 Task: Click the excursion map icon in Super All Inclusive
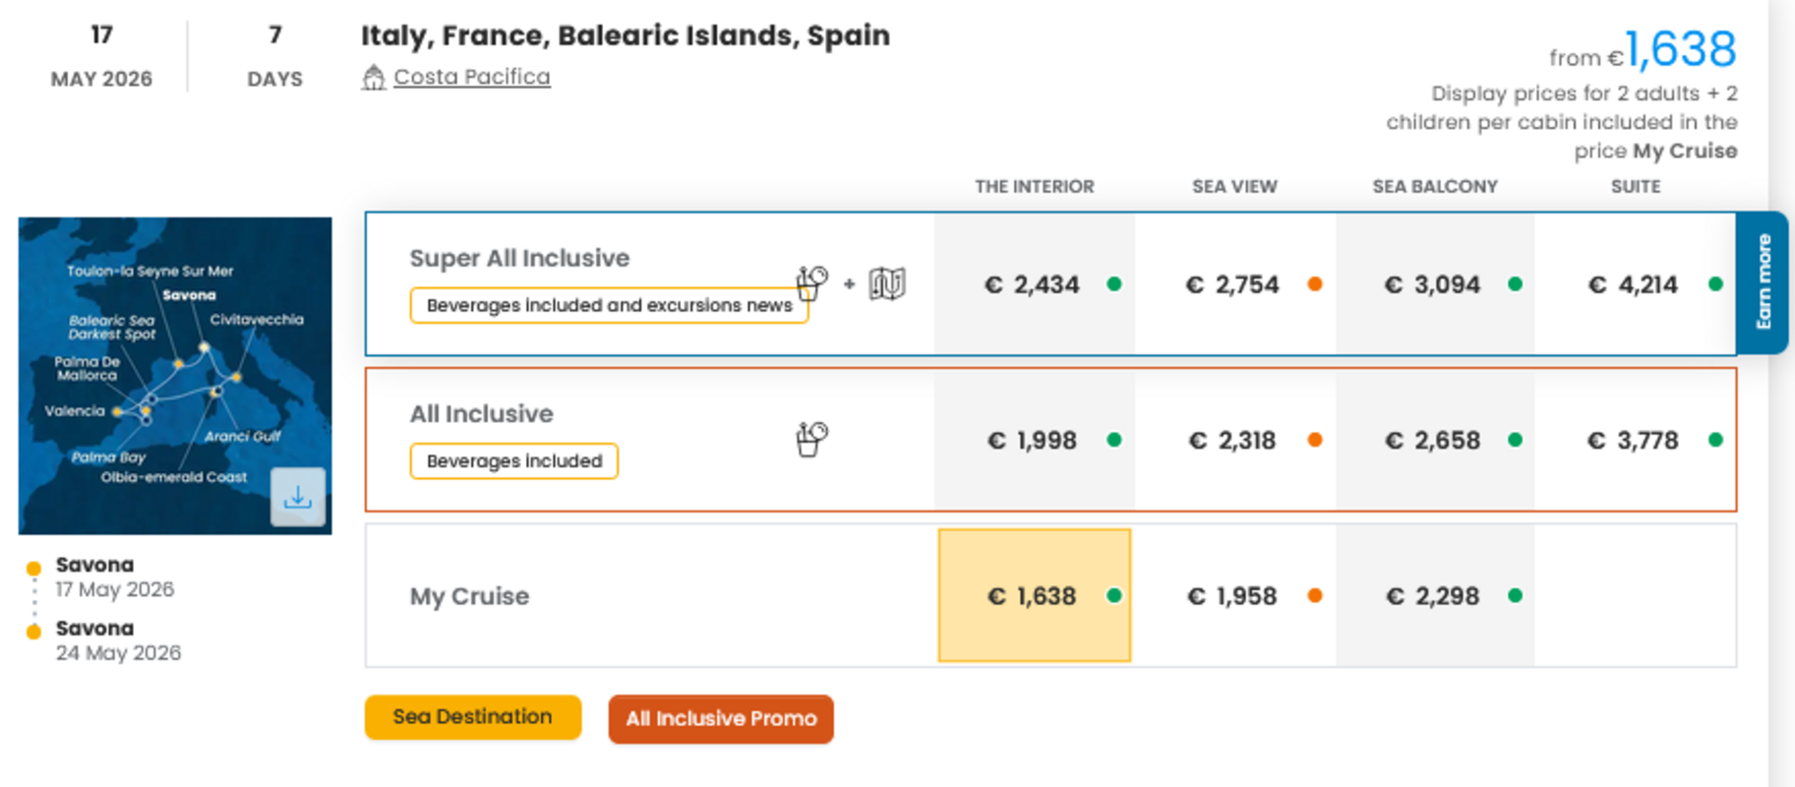tap(887, 284)
